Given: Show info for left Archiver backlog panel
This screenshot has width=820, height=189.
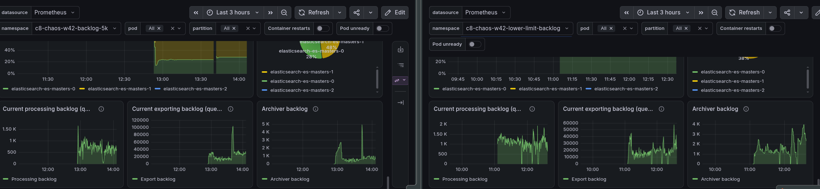Looking at the screenshot, I should coord(316,109).
